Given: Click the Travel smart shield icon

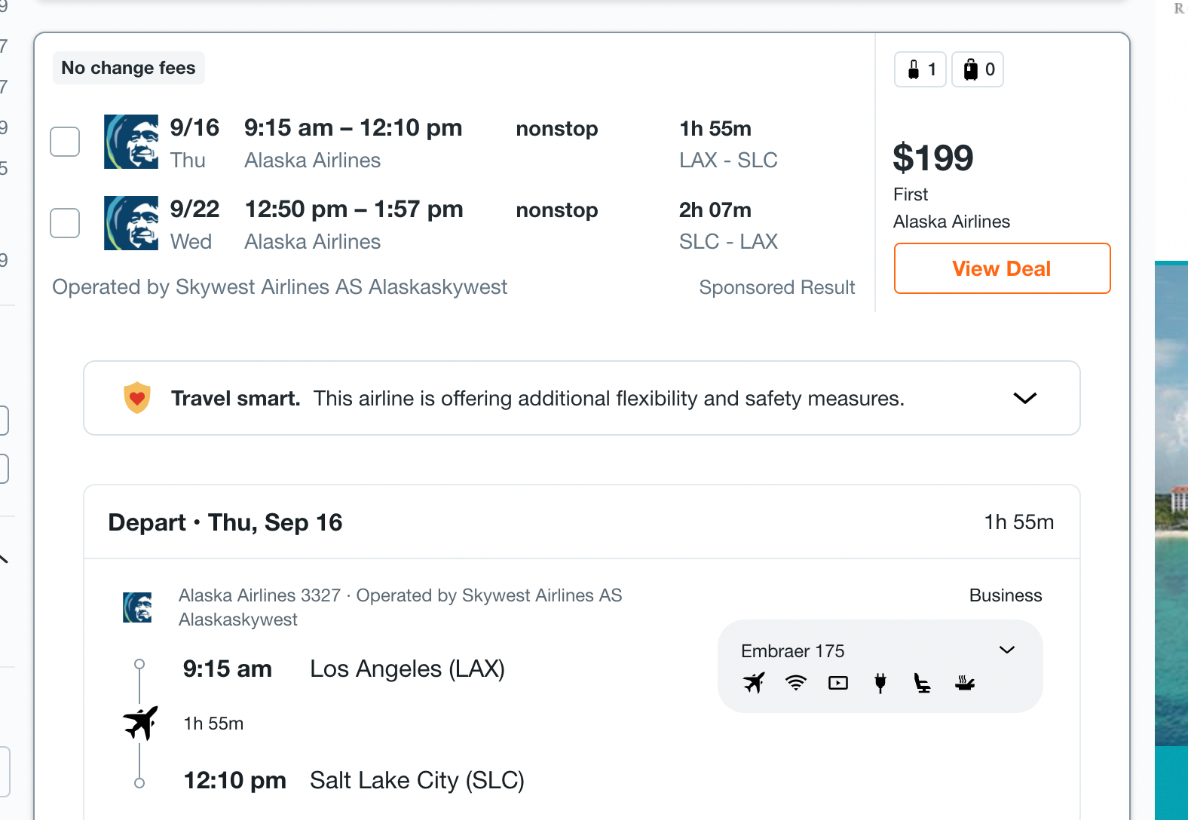Looking at the screenshot, I should click(x=136, y=398).
